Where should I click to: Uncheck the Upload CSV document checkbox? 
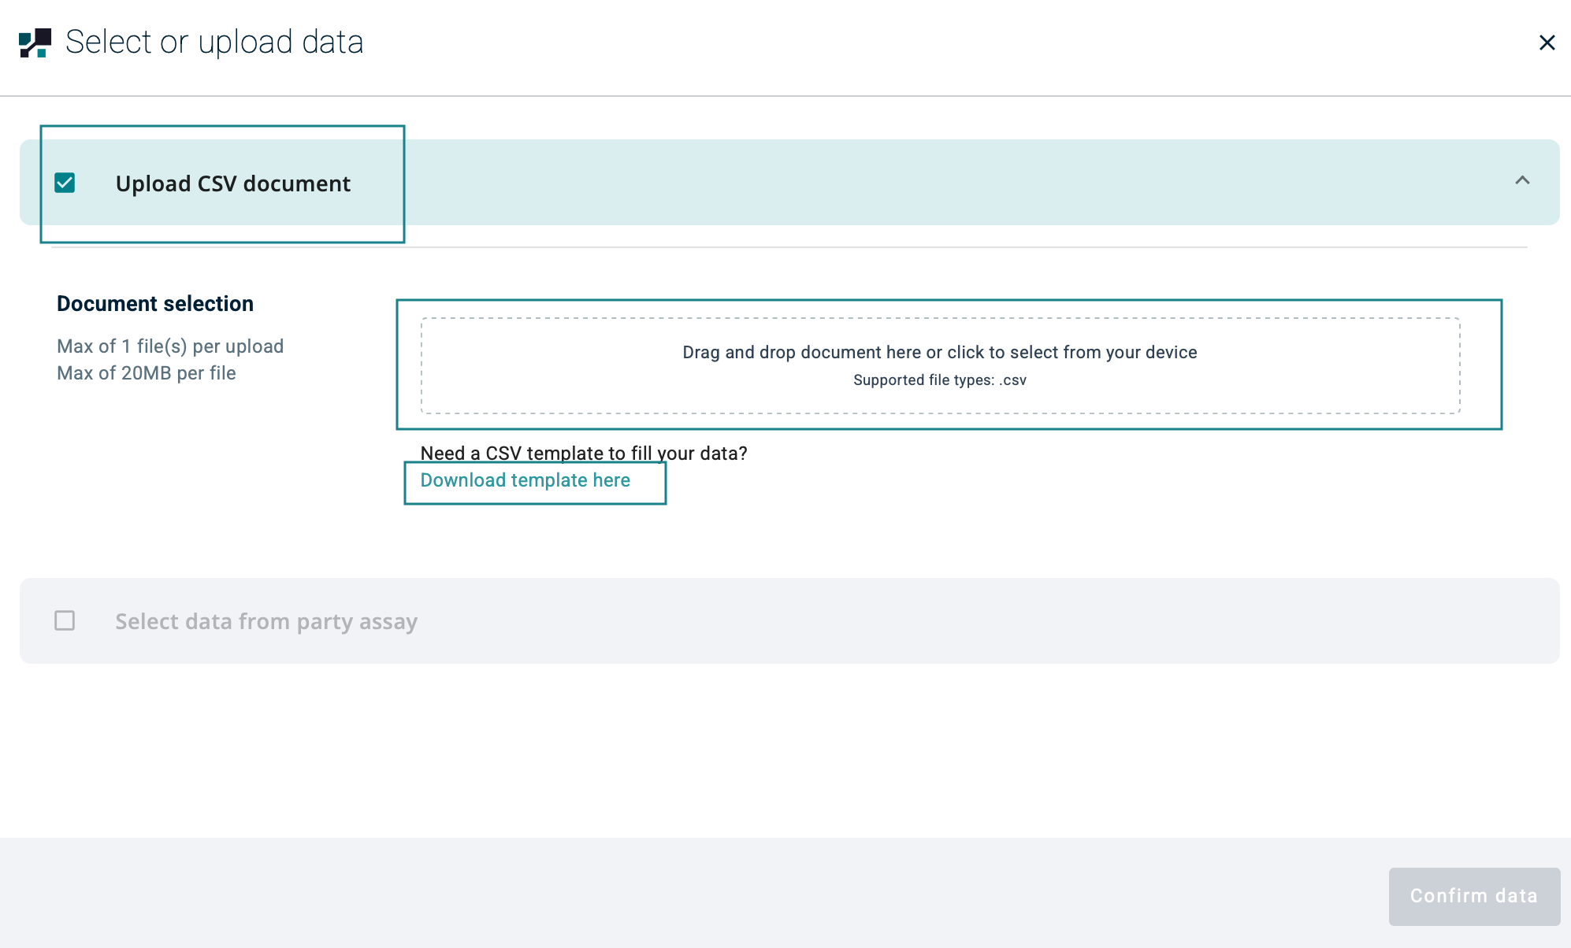[x=65, y=183]
